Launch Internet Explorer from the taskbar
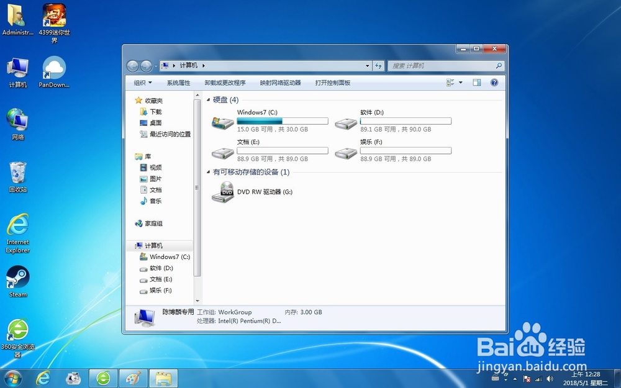The width and height of the screenshot is (621, 388). pos(43,379)
